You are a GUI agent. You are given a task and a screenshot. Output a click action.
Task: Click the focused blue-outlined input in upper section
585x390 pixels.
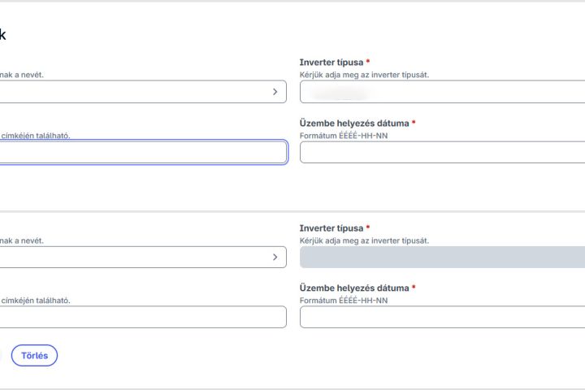click(138, 153)
